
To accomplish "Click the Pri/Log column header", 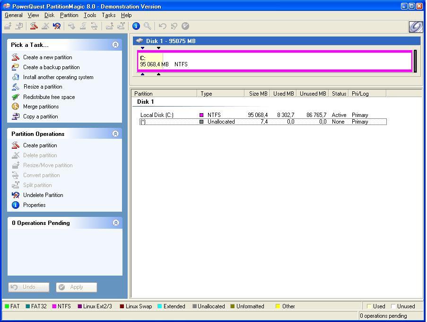I will click(367, 93).
